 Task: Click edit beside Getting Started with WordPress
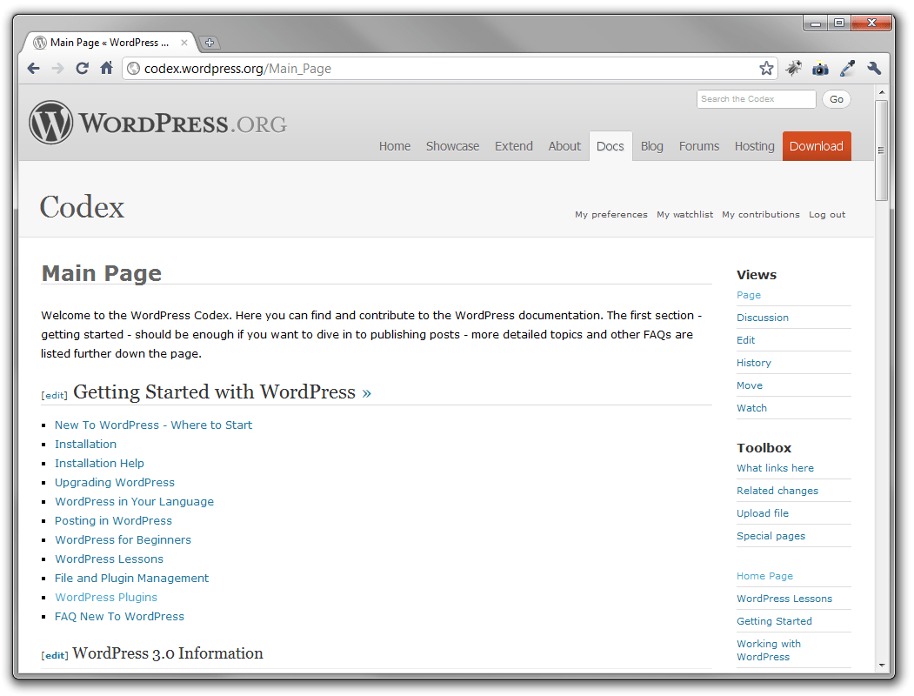coord(54,395)
